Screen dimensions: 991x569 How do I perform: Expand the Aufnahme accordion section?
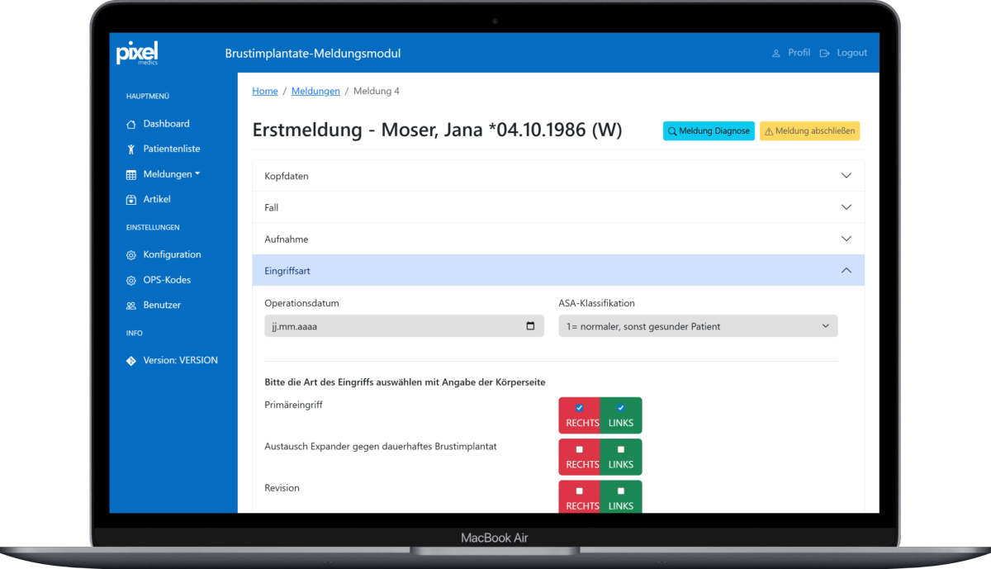(557, 239)
